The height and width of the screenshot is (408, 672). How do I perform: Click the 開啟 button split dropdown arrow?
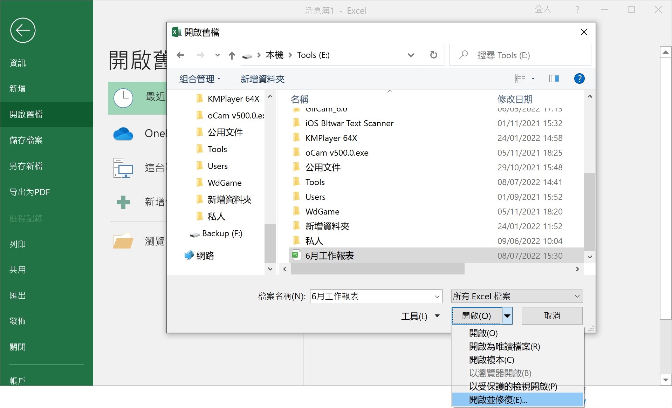pyautogui.click(x=507, y=316)
